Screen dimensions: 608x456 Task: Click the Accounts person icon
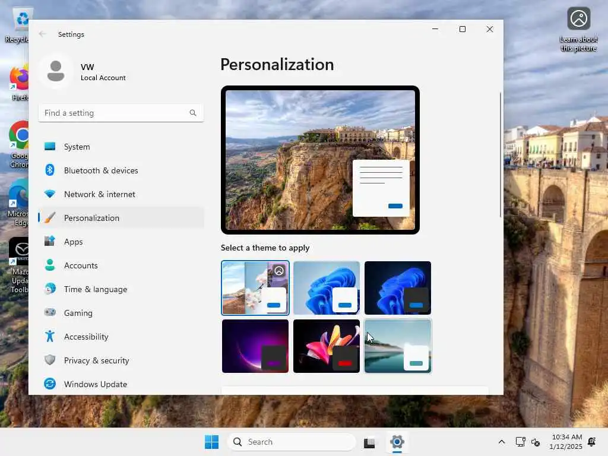[50, 265]
